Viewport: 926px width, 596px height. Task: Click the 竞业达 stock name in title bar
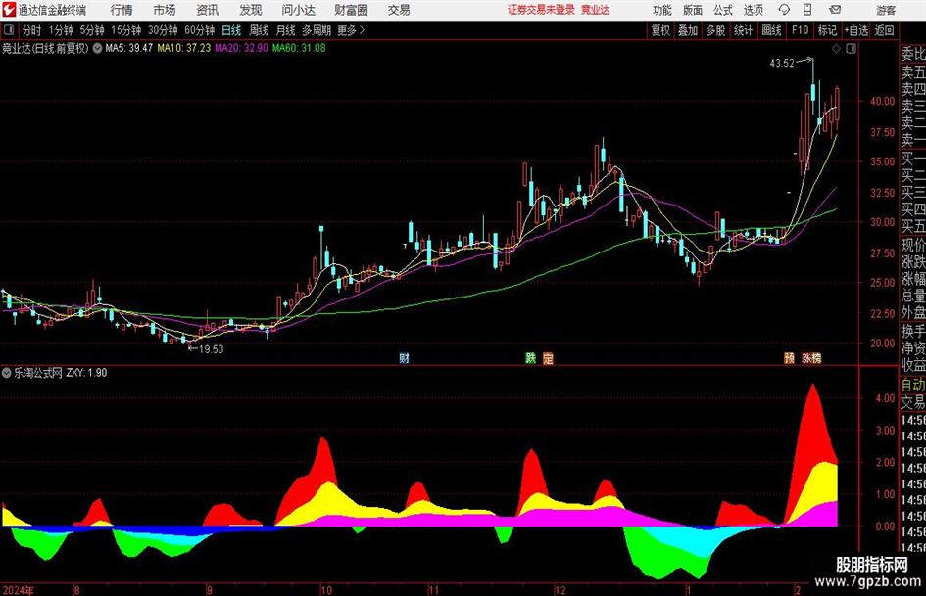[596, 10]
